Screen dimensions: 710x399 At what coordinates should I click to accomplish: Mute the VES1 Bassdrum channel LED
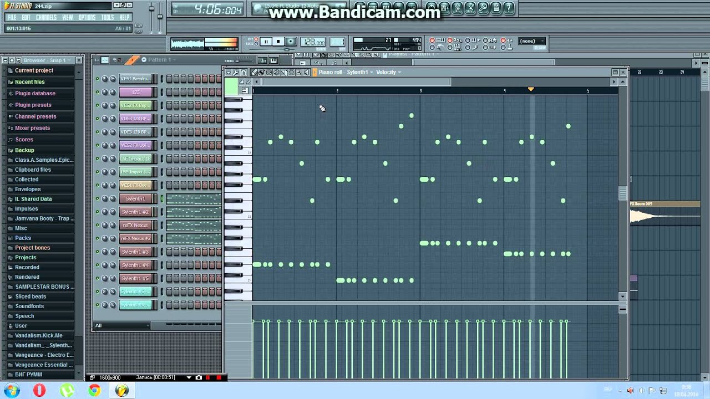tap(97, 79)
